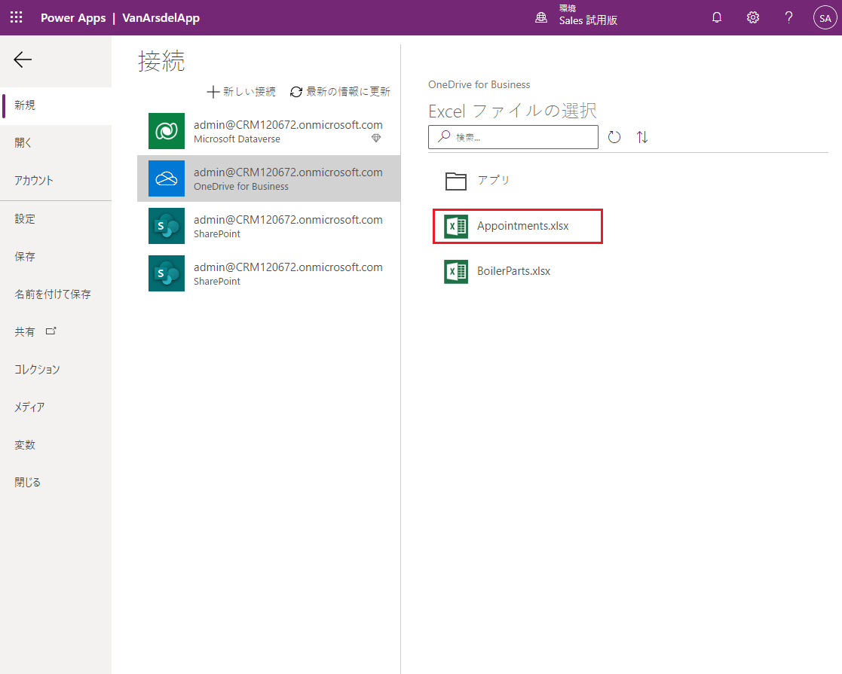The height and width of the screenshot is (674, 842).
Task: Open the メディア menu item
Action: 56,407
